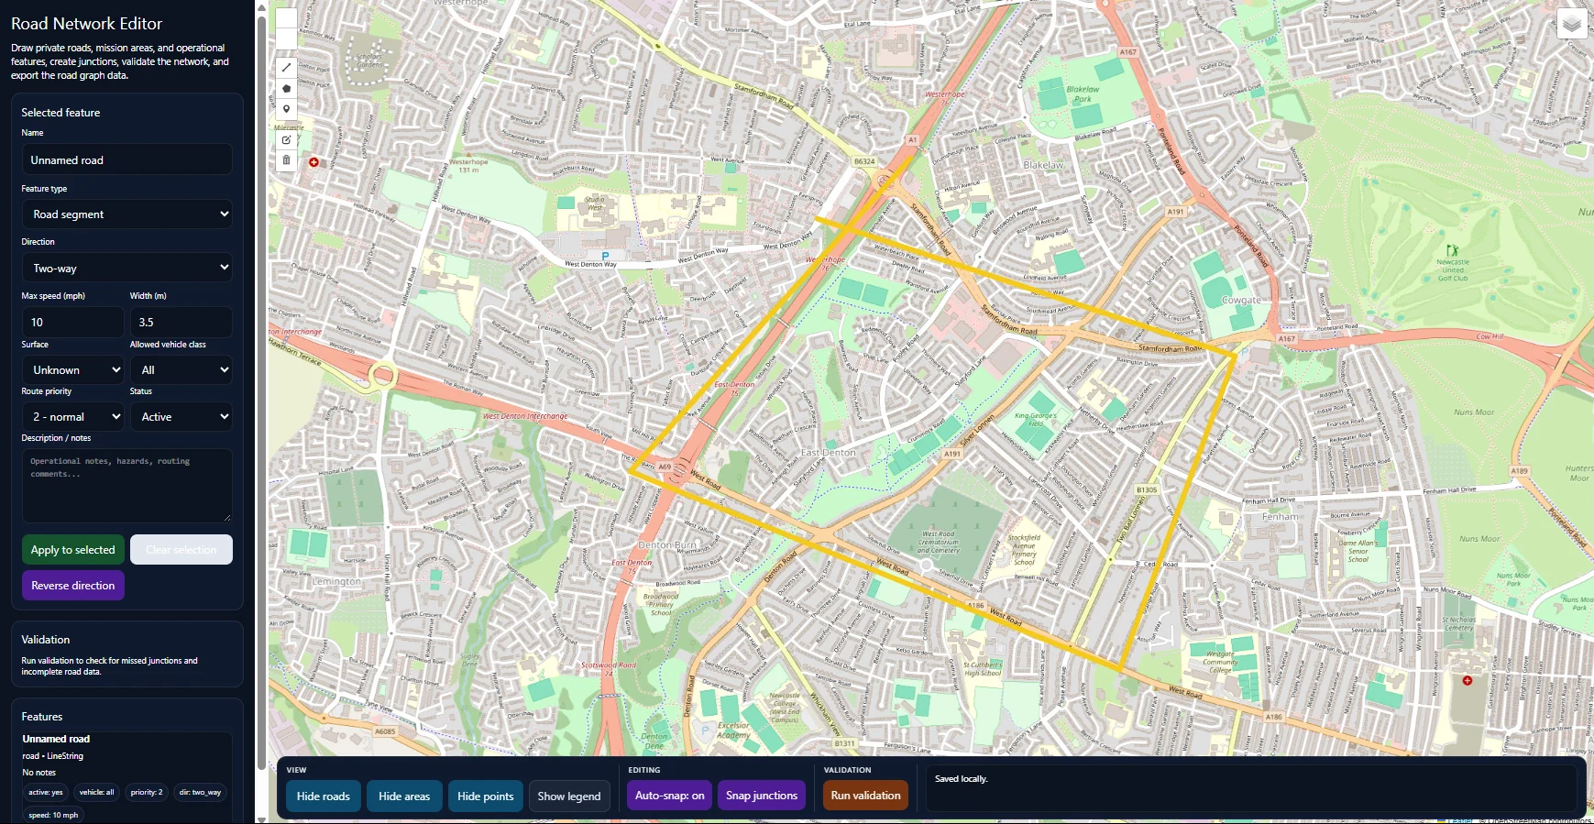Select the draw polygon area tool
Image resolution: width=1594 pixels, height=824 pixels.
click(x=286, y=89)
